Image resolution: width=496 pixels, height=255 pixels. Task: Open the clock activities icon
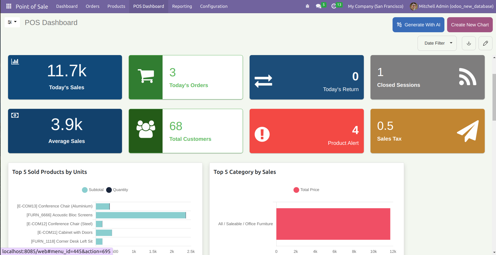click(x=334, y=6)
